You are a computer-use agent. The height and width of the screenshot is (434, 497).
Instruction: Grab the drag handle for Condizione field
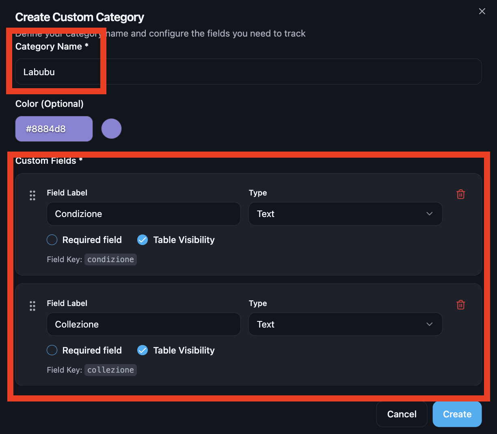[32, 195]
